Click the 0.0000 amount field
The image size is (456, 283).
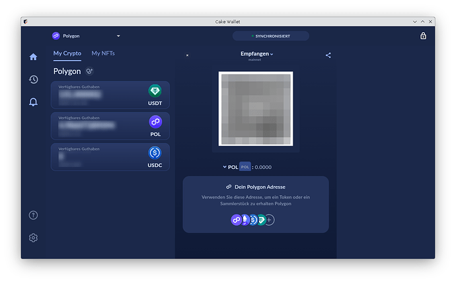pos(263,167)
